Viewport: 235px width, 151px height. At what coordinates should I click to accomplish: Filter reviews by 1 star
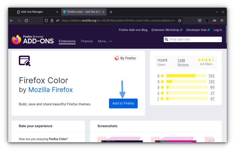point(160,99)
